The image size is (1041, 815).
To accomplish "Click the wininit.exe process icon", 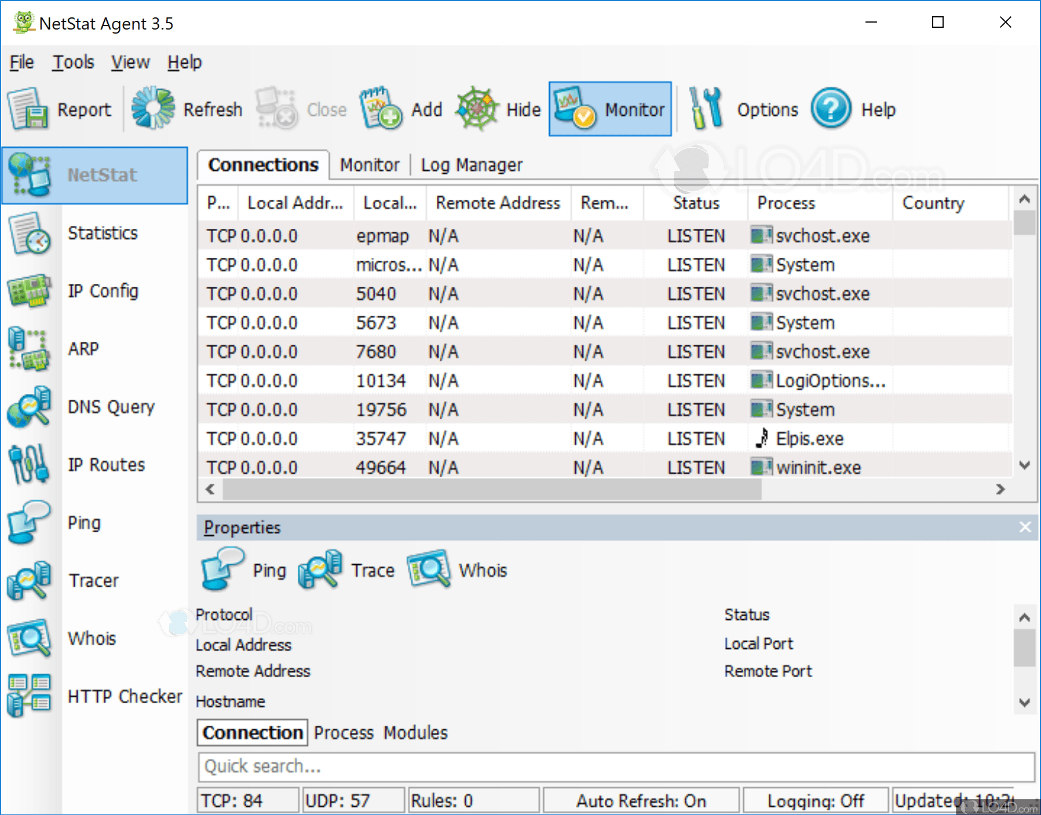I will 762,467.
